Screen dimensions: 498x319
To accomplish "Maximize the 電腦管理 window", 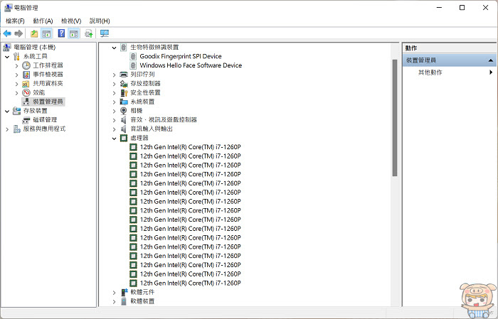I will click(x=462, y=8).
